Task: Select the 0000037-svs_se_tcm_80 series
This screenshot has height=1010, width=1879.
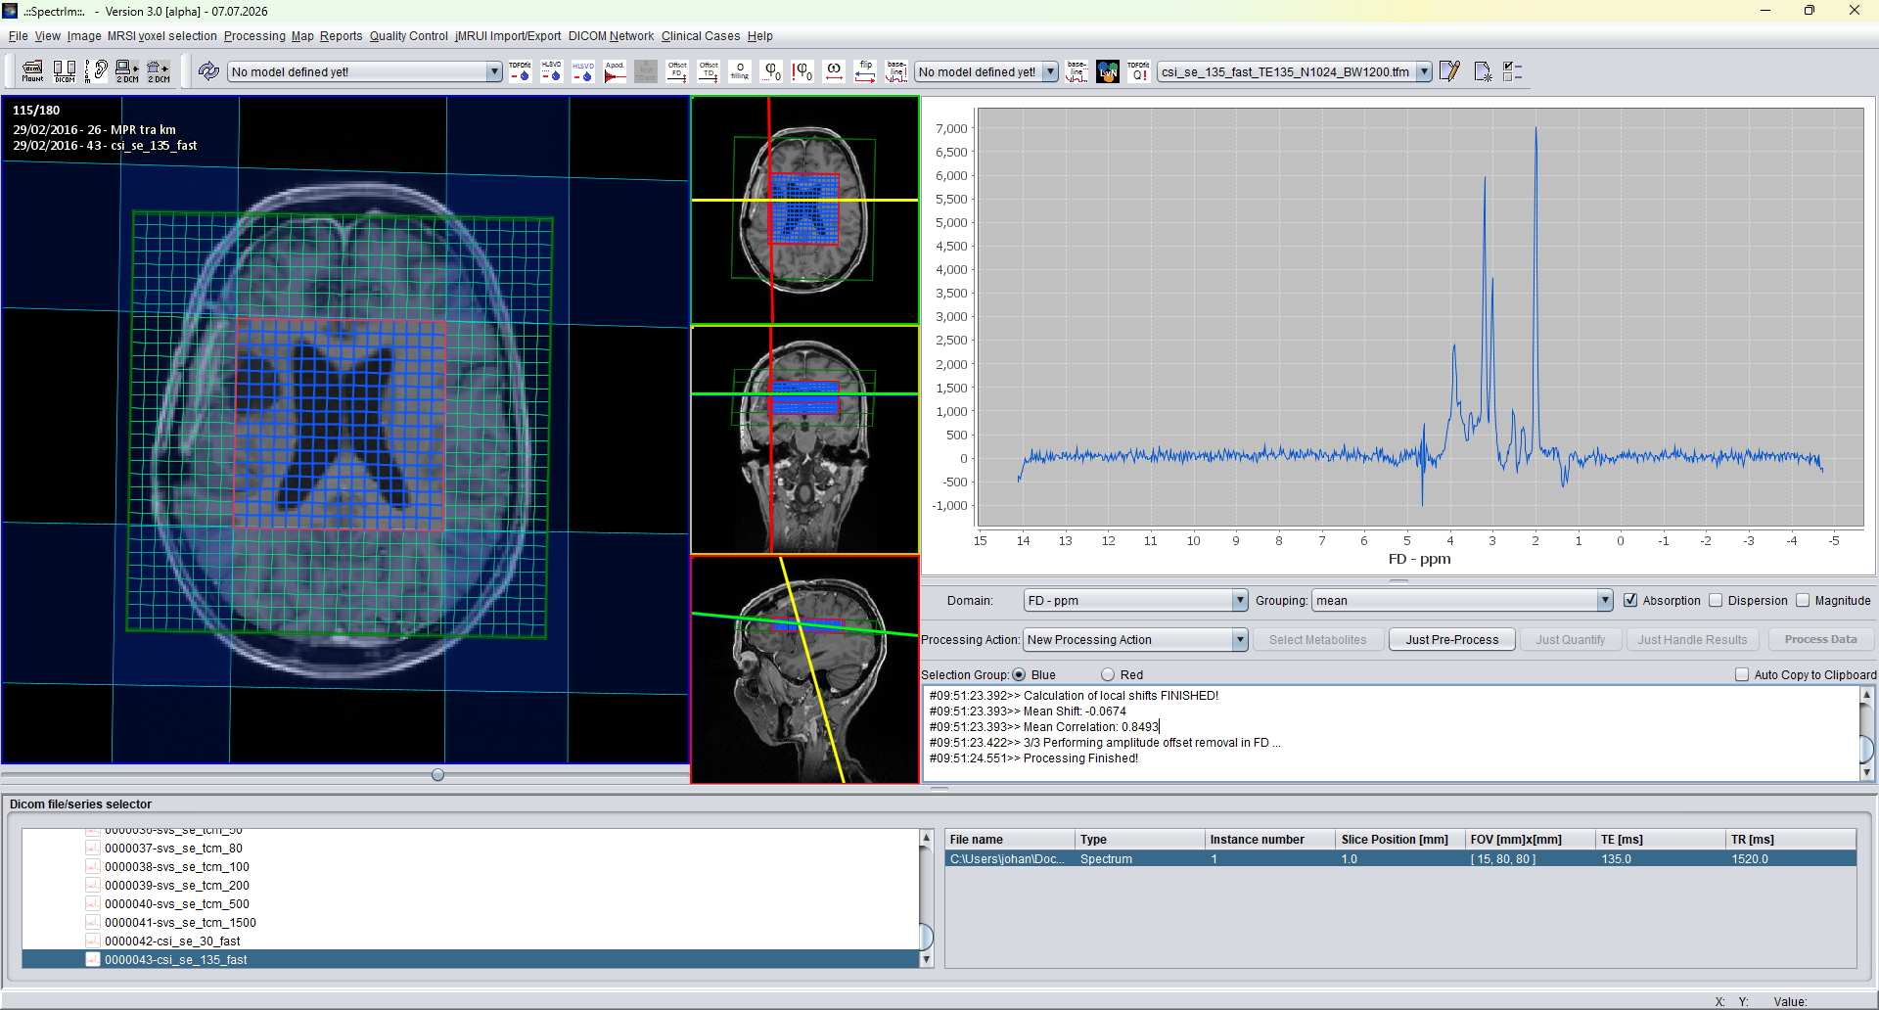Action: tap(173, 848)
